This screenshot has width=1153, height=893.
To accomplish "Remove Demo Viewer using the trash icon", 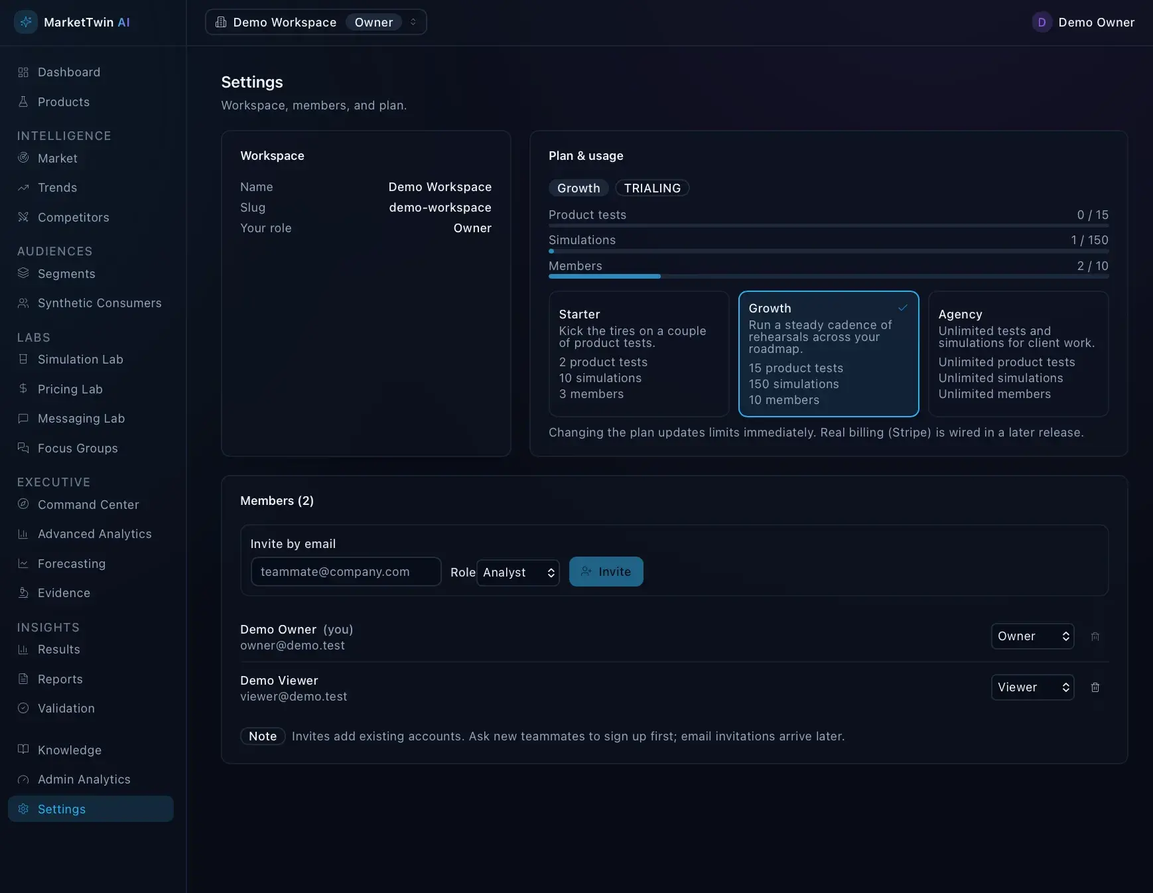I will 1095,687.
